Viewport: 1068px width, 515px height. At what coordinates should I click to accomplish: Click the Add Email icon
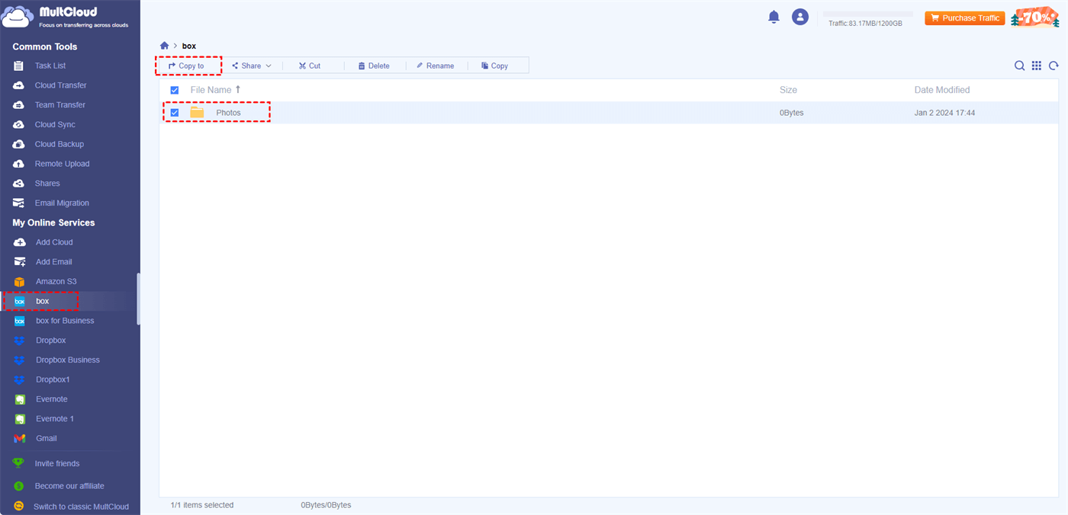click(20, 262)
